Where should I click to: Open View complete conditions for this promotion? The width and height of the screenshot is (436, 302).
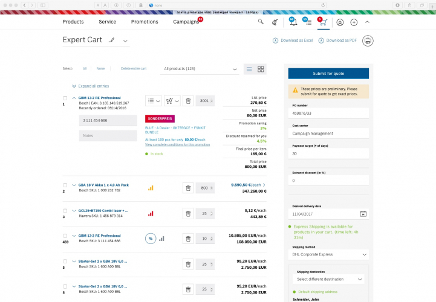pyautogui.click(x=177, y=144)
